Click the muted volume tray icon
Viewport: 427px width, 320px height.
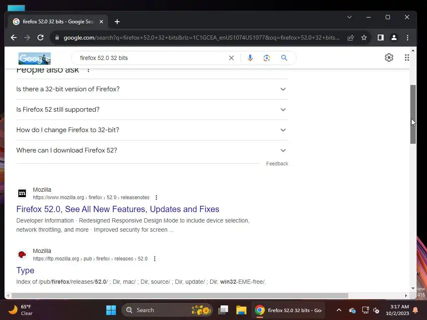point(377,310)
